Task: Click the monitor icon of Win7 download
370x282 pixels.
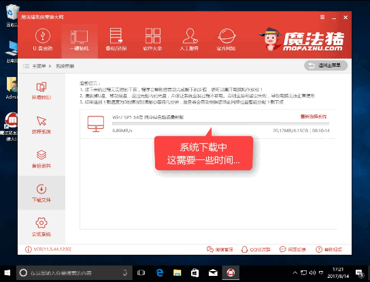Action: click(96, 123)
